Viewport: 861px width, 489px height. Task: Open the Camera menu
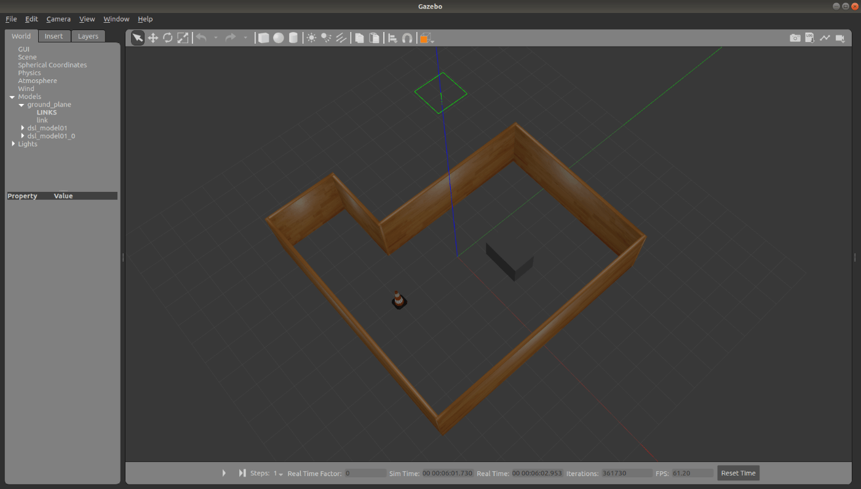(58, 19)
